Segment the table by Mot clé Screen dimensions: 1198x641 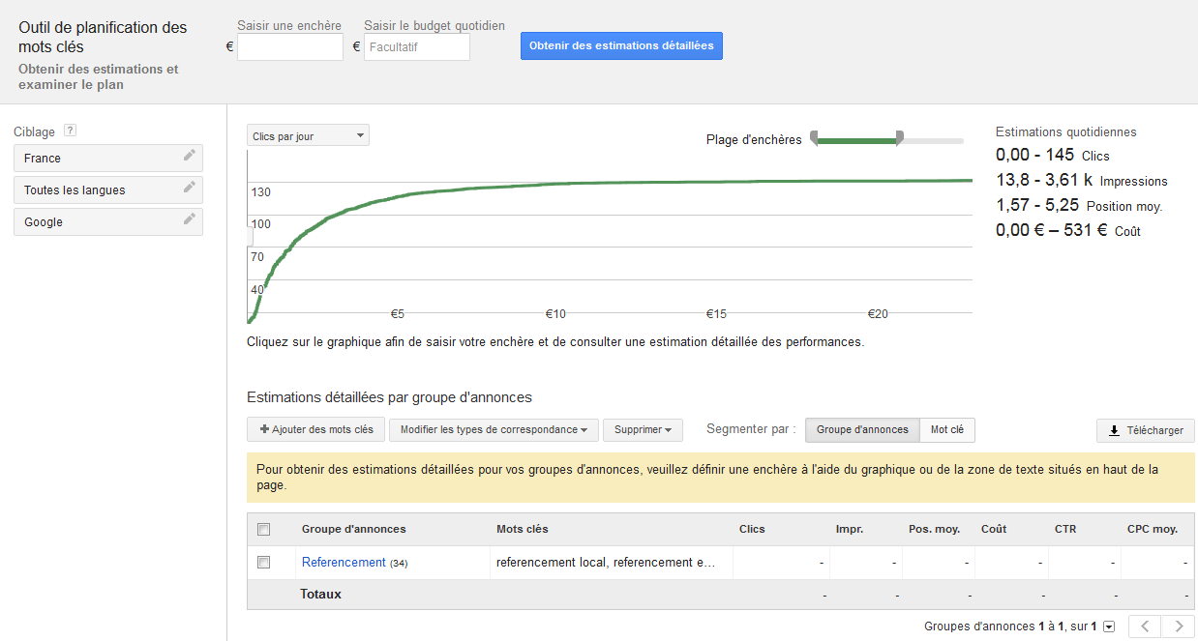coord(946,430)
